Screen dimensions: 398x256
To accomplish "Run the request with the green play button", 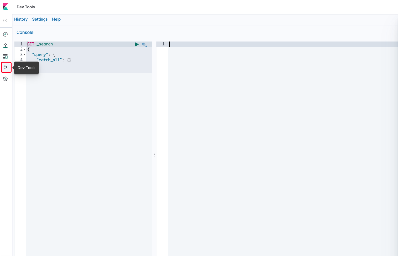I will pos(137,44).
